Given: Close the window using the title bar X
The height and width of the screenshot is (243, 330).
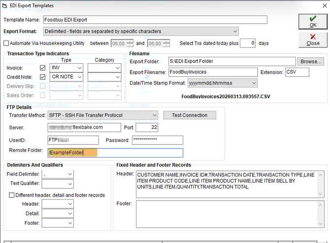Looking at the screenshot, I should coord(325,5).
